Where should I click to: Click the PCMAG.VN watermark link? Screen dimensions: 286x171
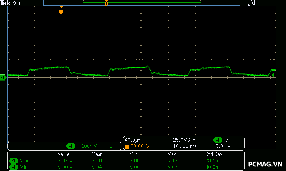(265, 164)
